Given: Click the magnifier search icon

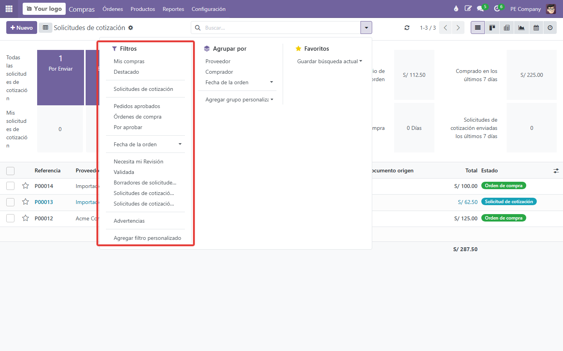Looking at the screenshot, I should (198, 28).
